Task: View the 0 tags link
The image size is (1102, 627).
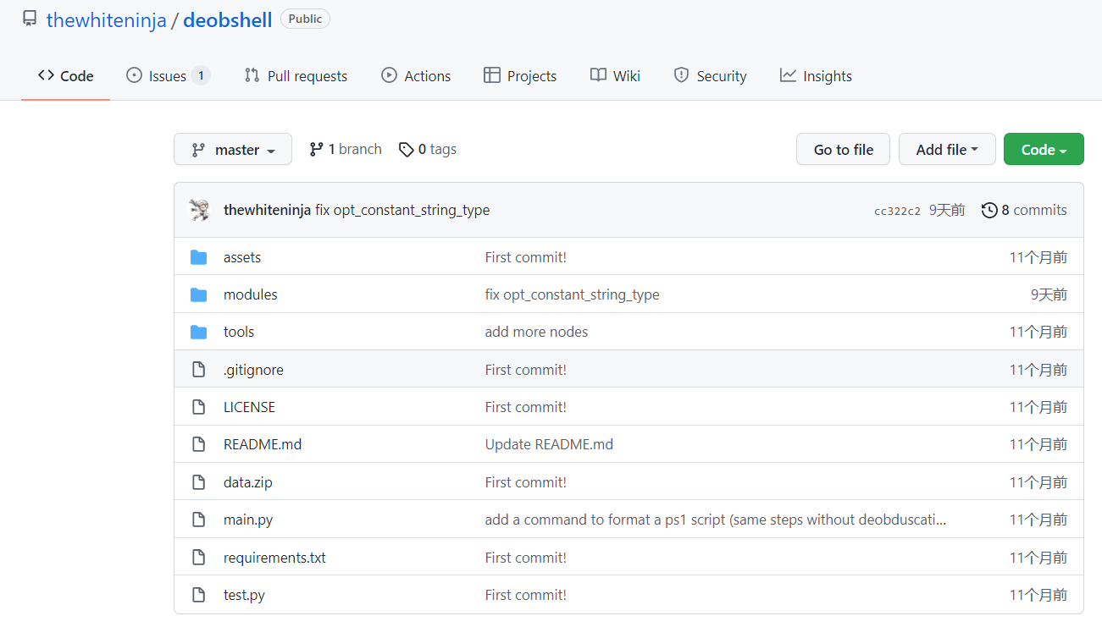Action: point(428,149)
